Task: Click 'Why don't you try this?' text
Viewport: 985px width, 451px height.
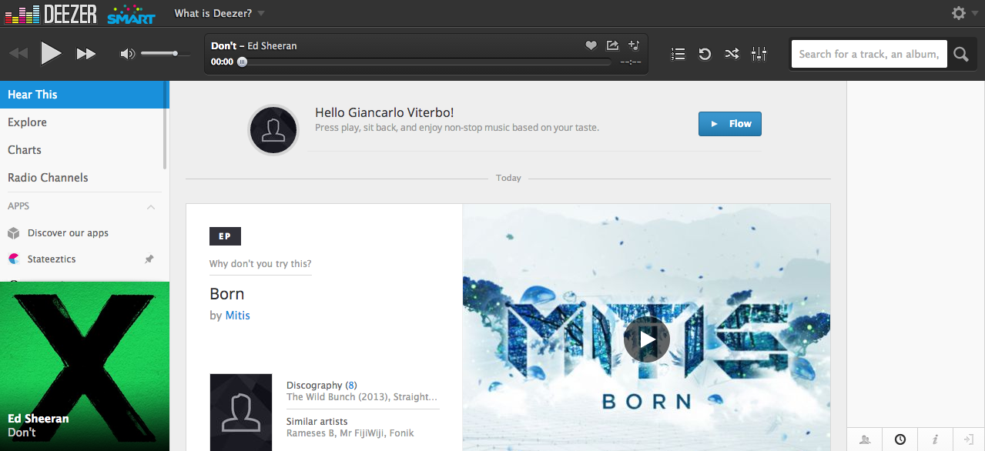Action: tap(260, 264)
